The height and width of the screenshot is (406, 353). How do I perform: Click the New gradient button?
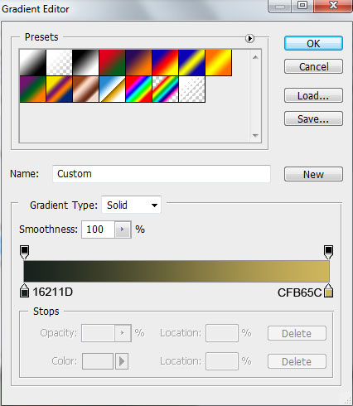click(x=313, y=174)
